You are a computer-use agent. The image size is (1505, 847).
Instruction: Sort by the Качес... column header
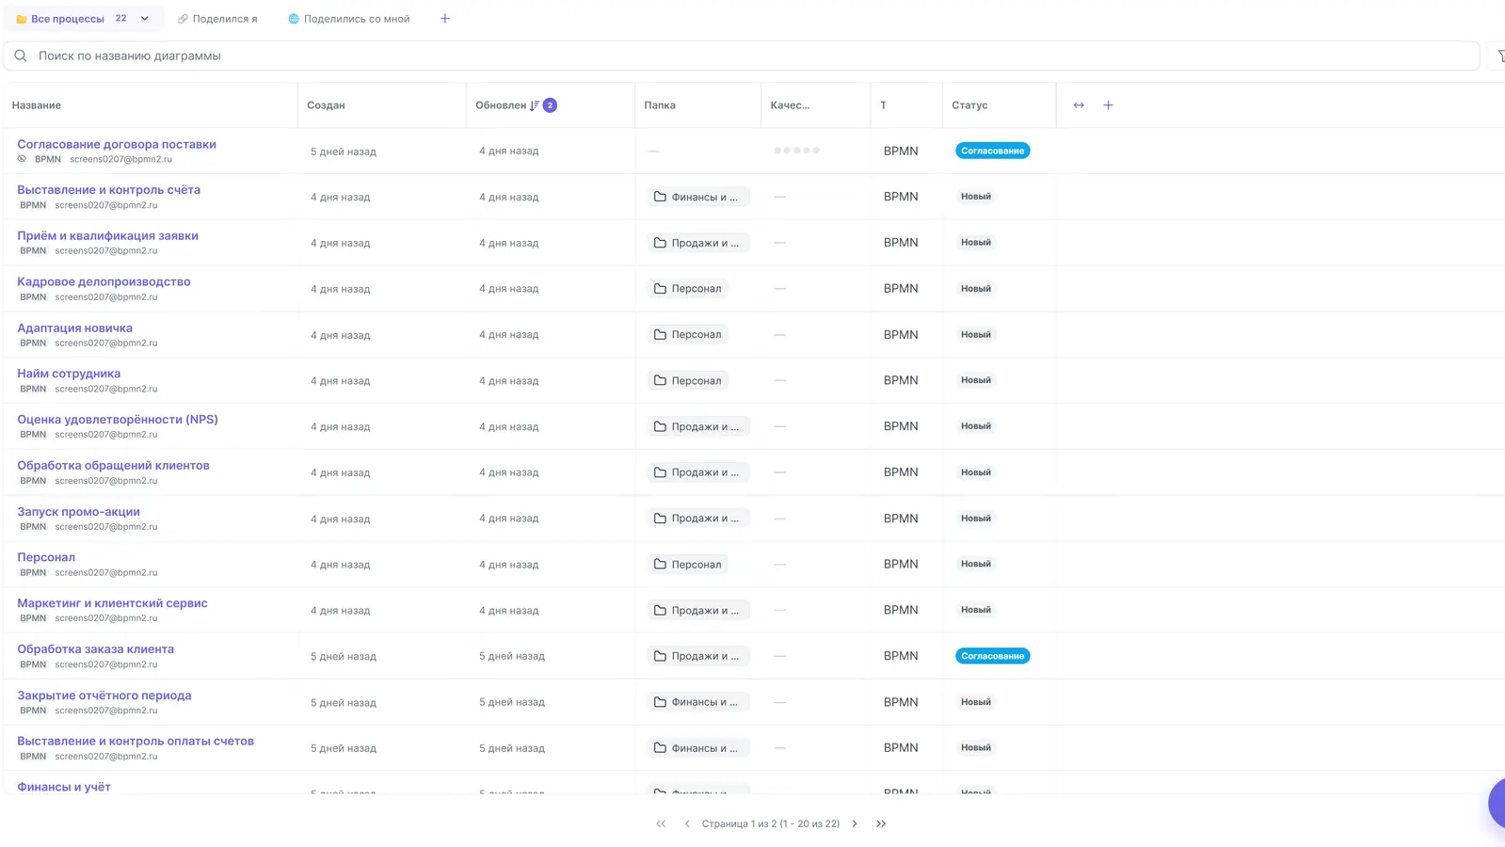coord(790,105)
